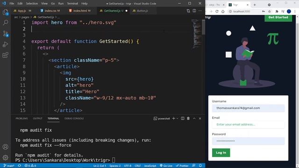Click the Password field in browser
Image resolution: width=299 pixels, height=168 pixels.
(x=248, y=141)
